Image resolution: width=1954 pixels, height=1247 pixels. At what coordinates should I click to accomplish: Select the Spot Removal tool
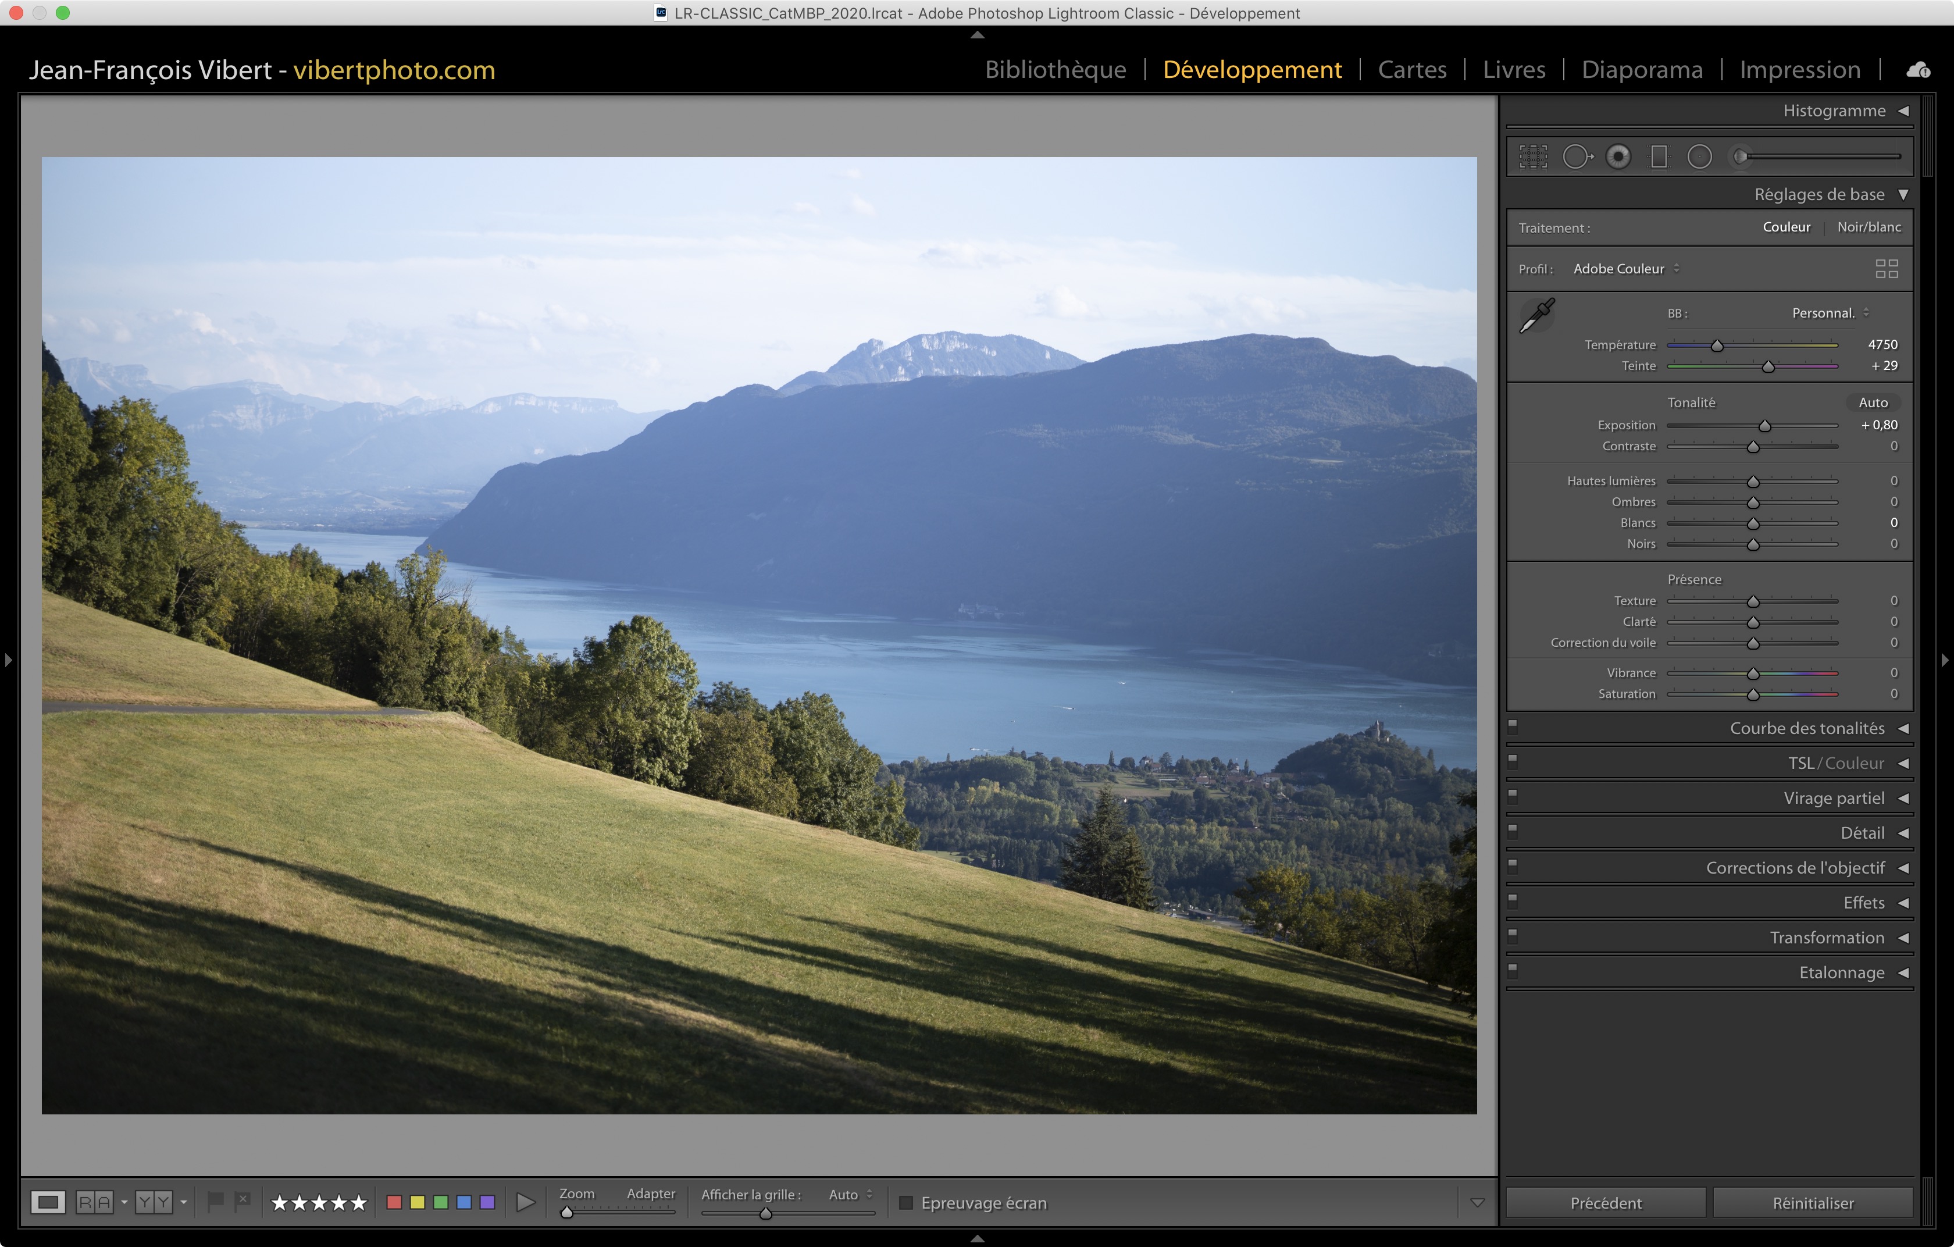tap(1577, 156)
